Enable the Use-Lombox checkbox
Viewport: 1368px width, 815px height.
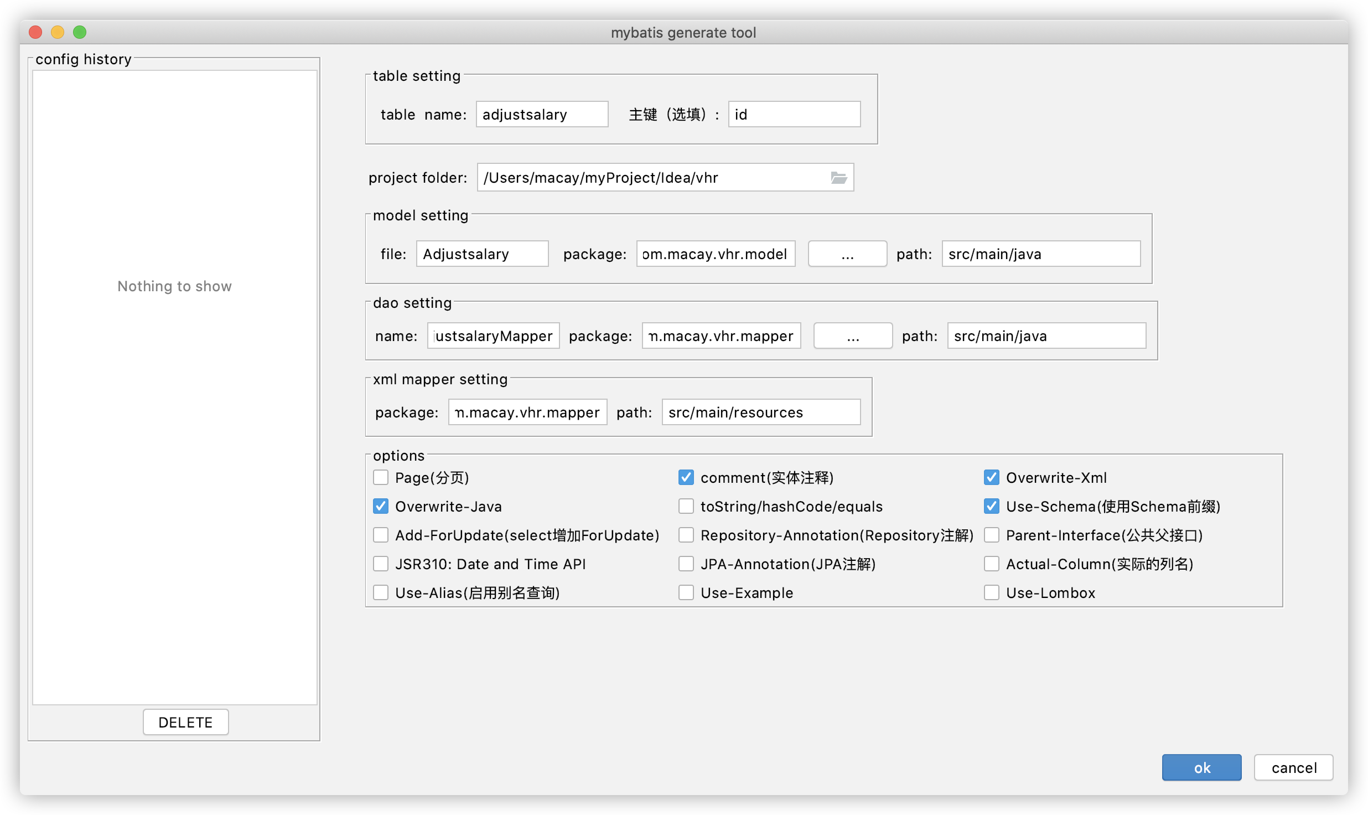992,592
